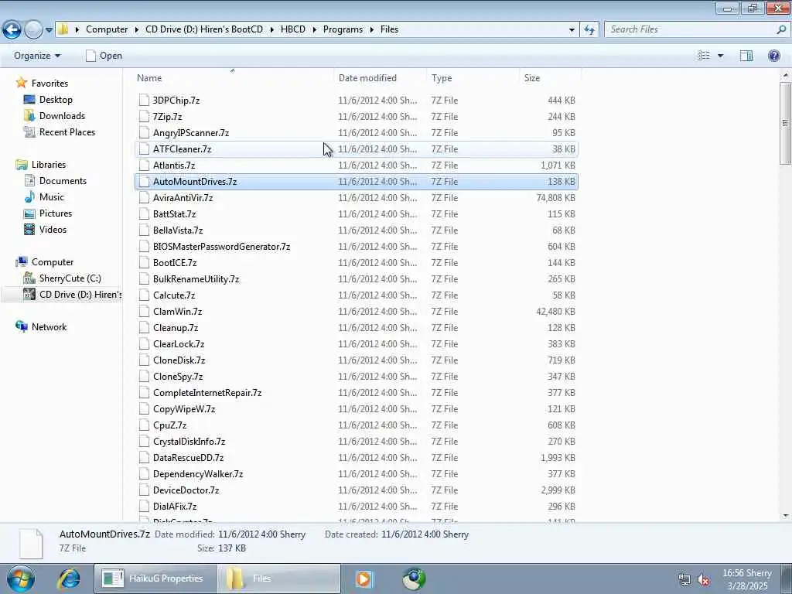792x594 pixels.
Task: Open the Documents library
Action: (x=63, y=181)
